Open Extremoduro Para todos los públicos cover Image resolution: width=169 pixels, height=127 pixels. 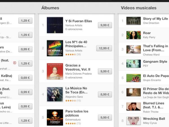[x=55, y=117]
